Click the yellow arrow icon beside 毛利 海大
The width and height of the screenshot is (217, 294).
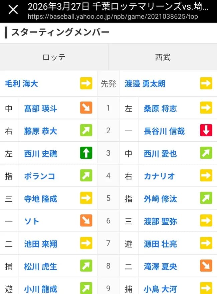click(86, 84)
